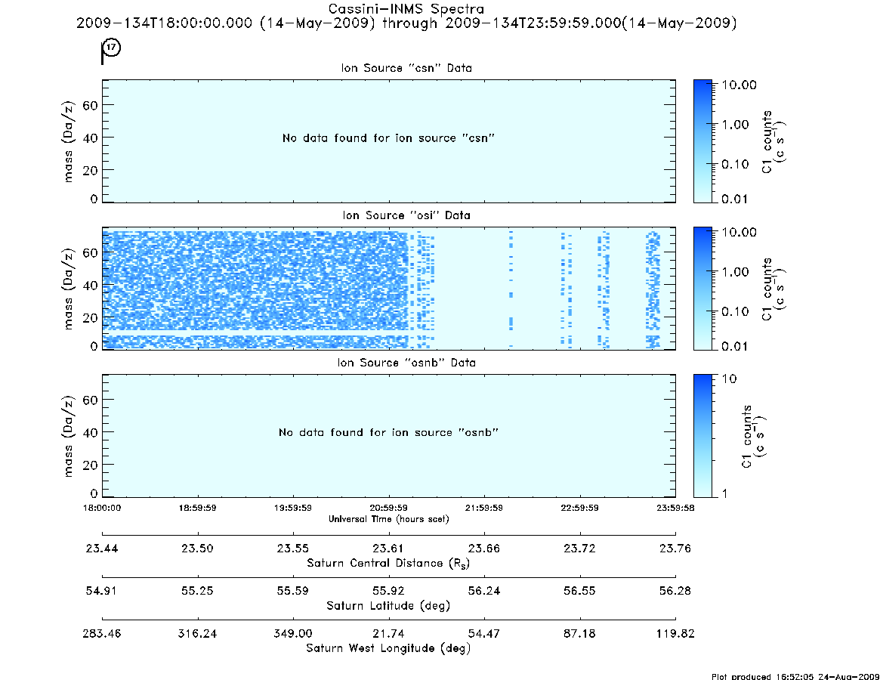Click osi colorbar value 1.00
Image resolution: width=880 pixels, height=680 pixels.
click(x=735, y=272)
